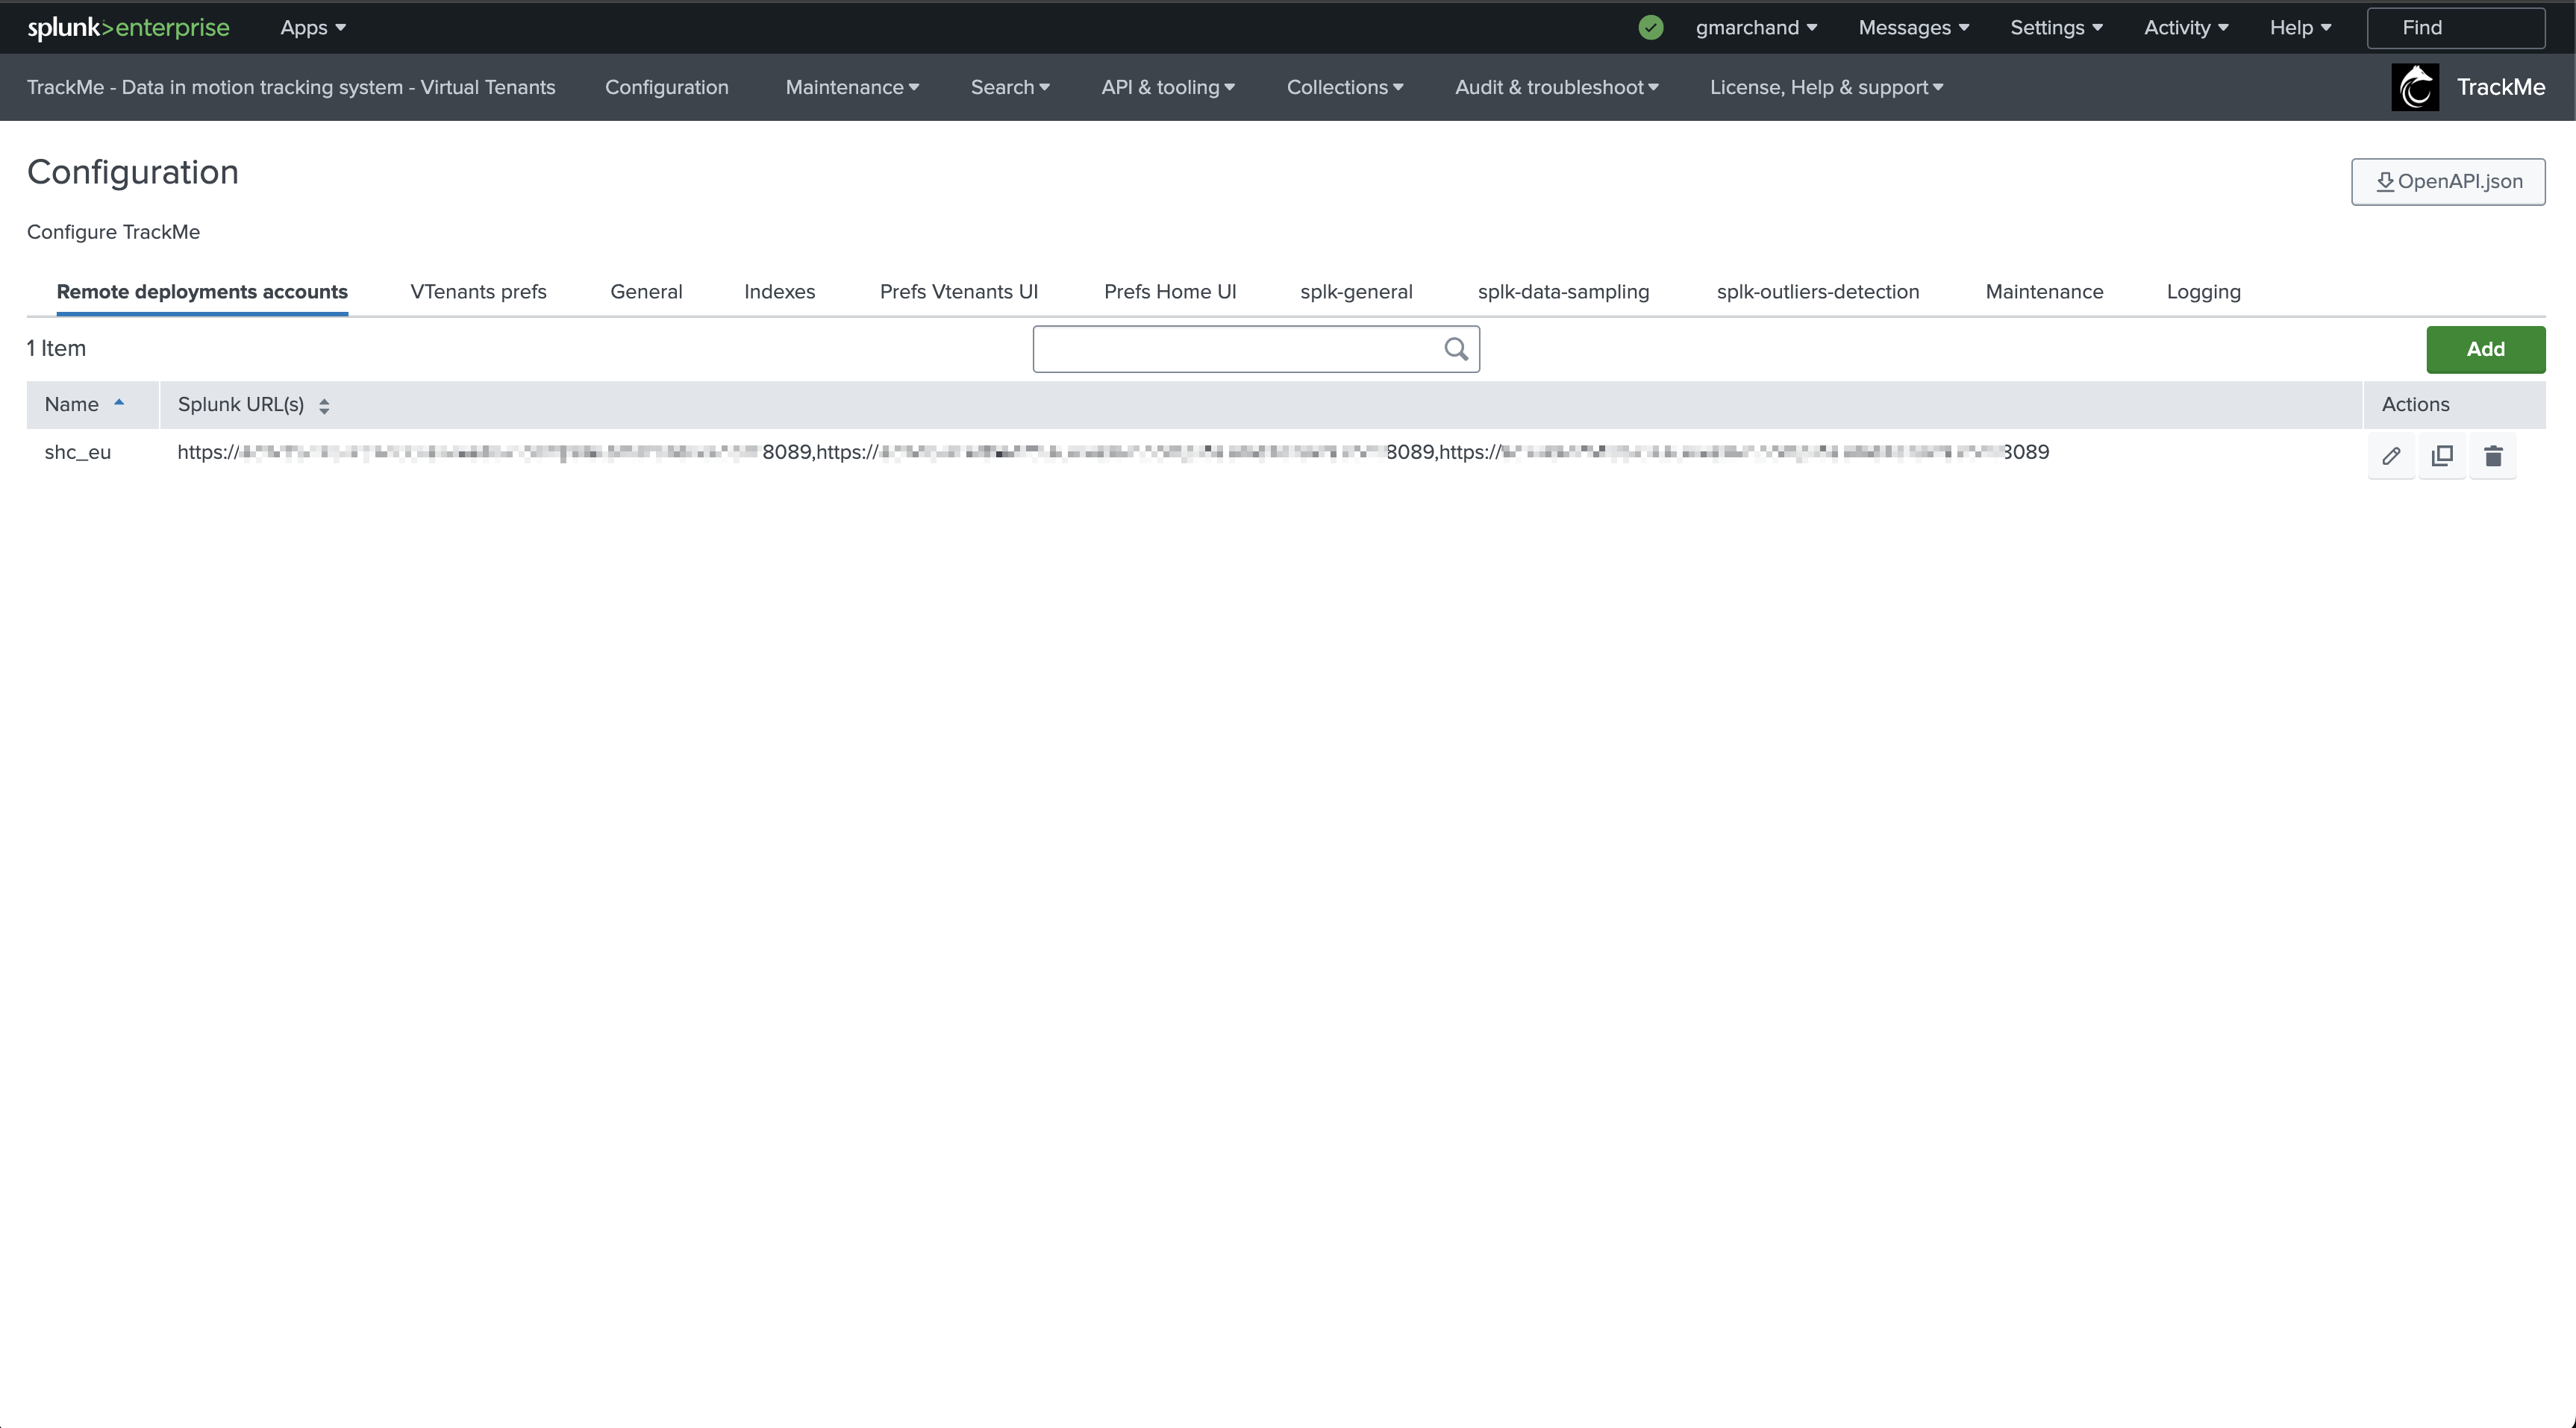Click the splunk>enterprise logo

tap(128, 28)
